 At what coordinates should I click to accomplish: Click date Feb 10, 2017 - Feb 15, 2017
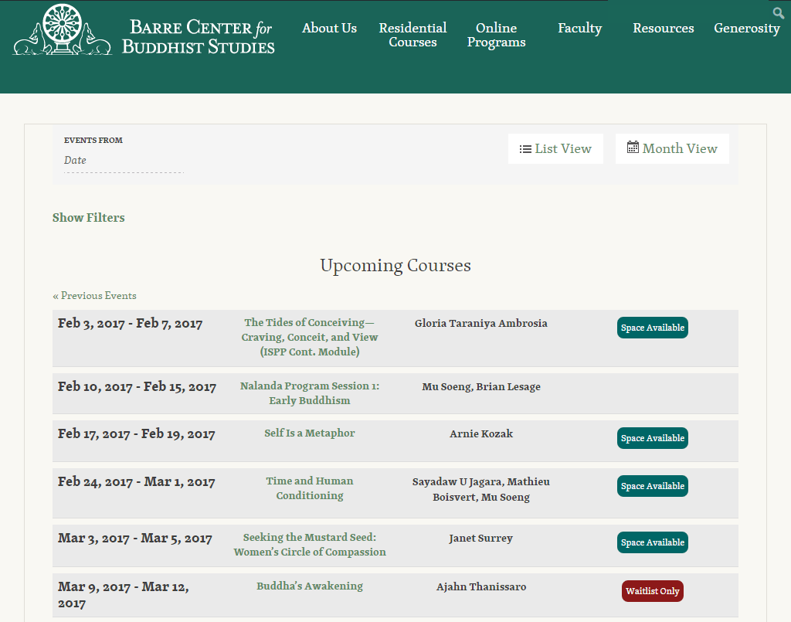coord(137,387)
